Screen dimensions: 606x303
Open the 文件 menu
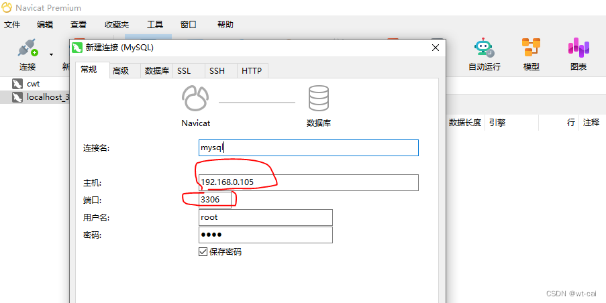pos(12,25)
